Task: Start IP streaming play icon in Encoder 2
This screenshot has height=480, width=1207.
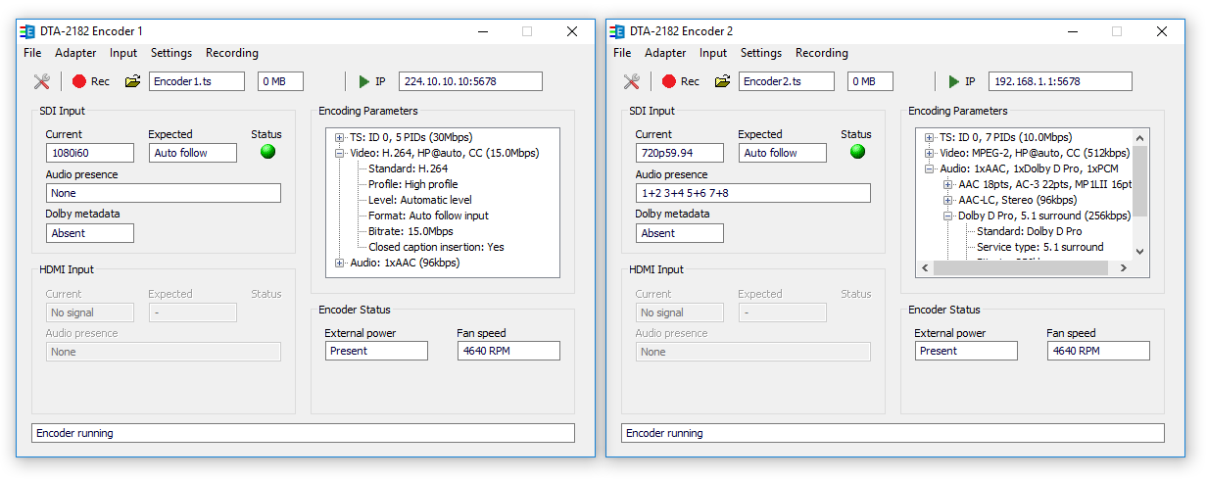Action: (x=954, y=81)
